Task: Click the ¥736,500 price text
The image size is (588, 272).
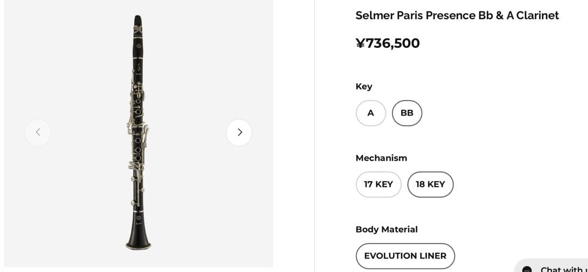Action: [387, 43]
